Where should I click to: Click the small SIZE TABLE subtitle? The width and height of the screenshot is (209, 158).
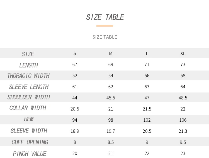[x=105, y=37]
